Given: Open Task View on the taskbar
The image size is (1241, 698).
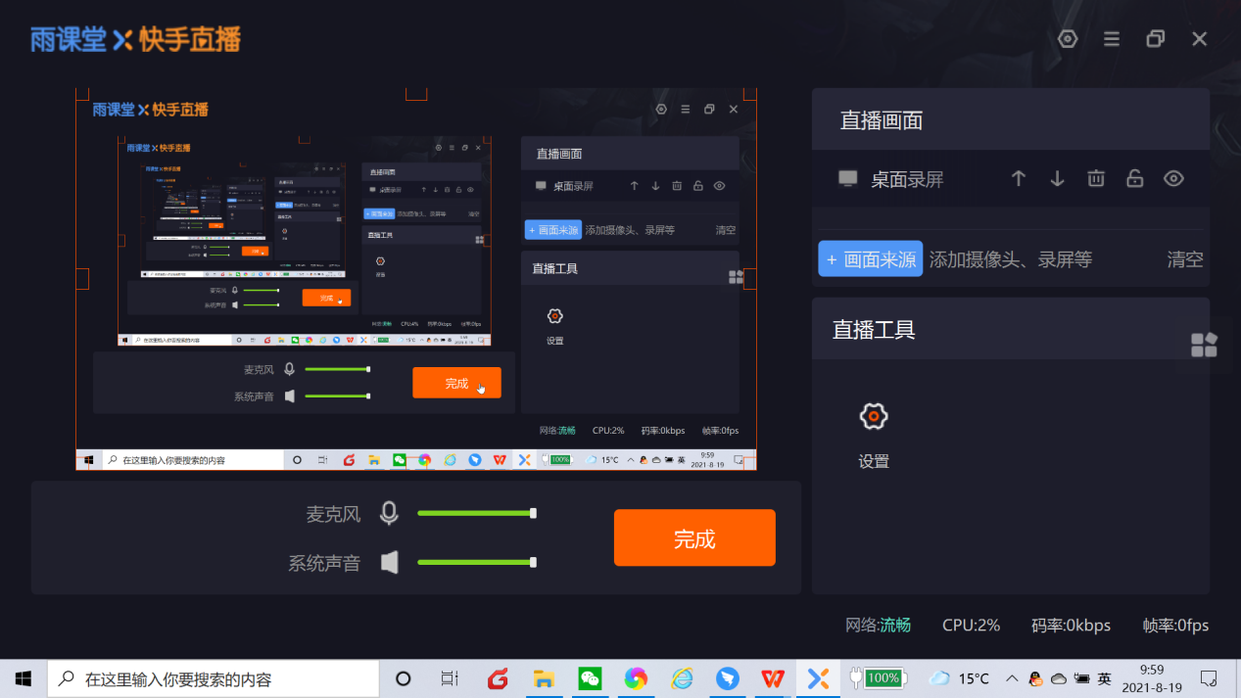Looking at the screenshot, I should click(x=450, y=678).
